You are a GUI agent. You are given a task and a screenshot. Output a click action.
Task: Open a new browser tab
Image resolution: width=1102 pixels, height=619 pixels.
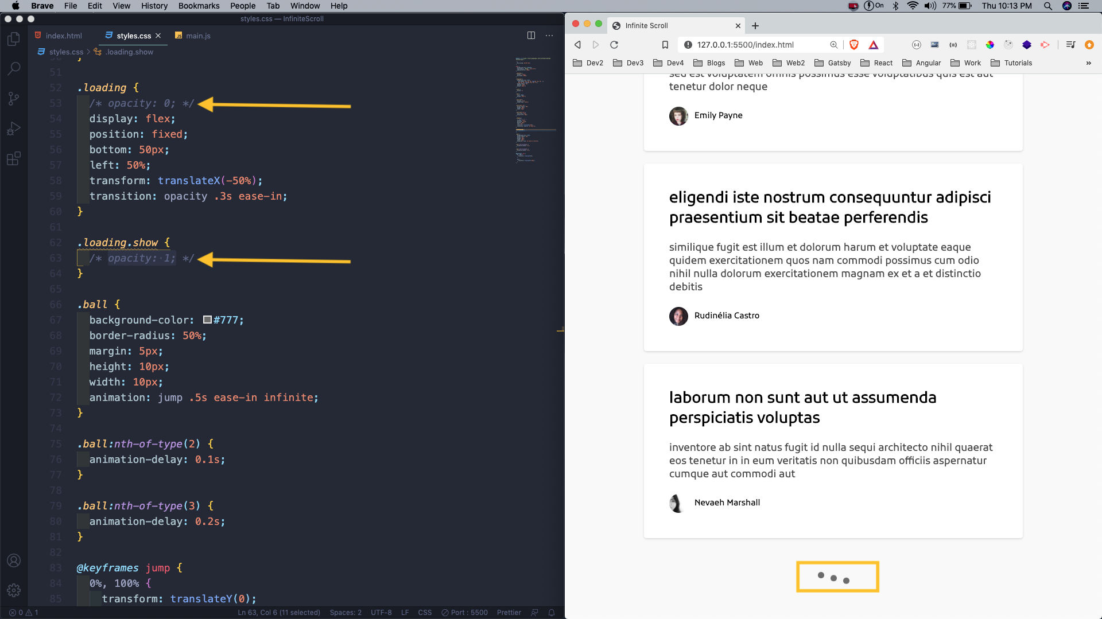755,26
